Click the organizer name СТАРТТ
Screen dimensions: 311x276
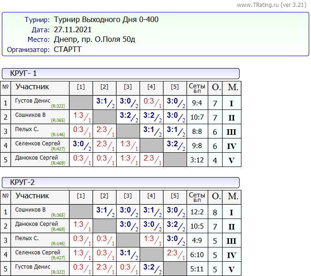(x=68, y=50)
